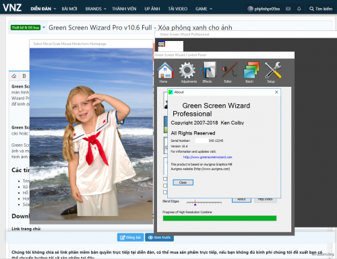Click the Xem trước preview button
Viewport: 337px width, 259px height.
click(160, 237)
